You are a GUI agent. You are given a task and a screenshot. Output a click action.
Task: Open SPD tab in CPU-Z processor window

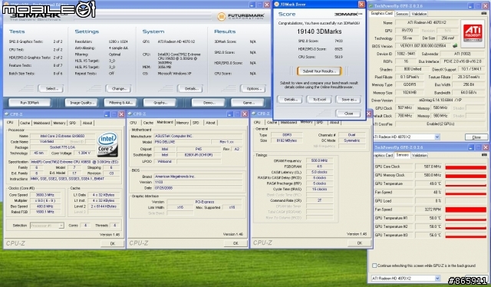[73, 123]
